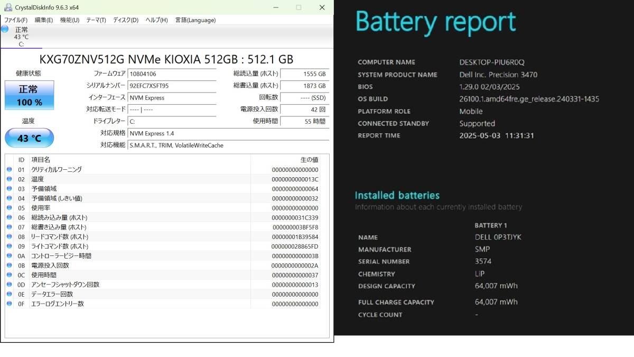Click the 総書込量 (ホスト) value 1873 GB
634x357 pixels.
click(x=304, y=86)
